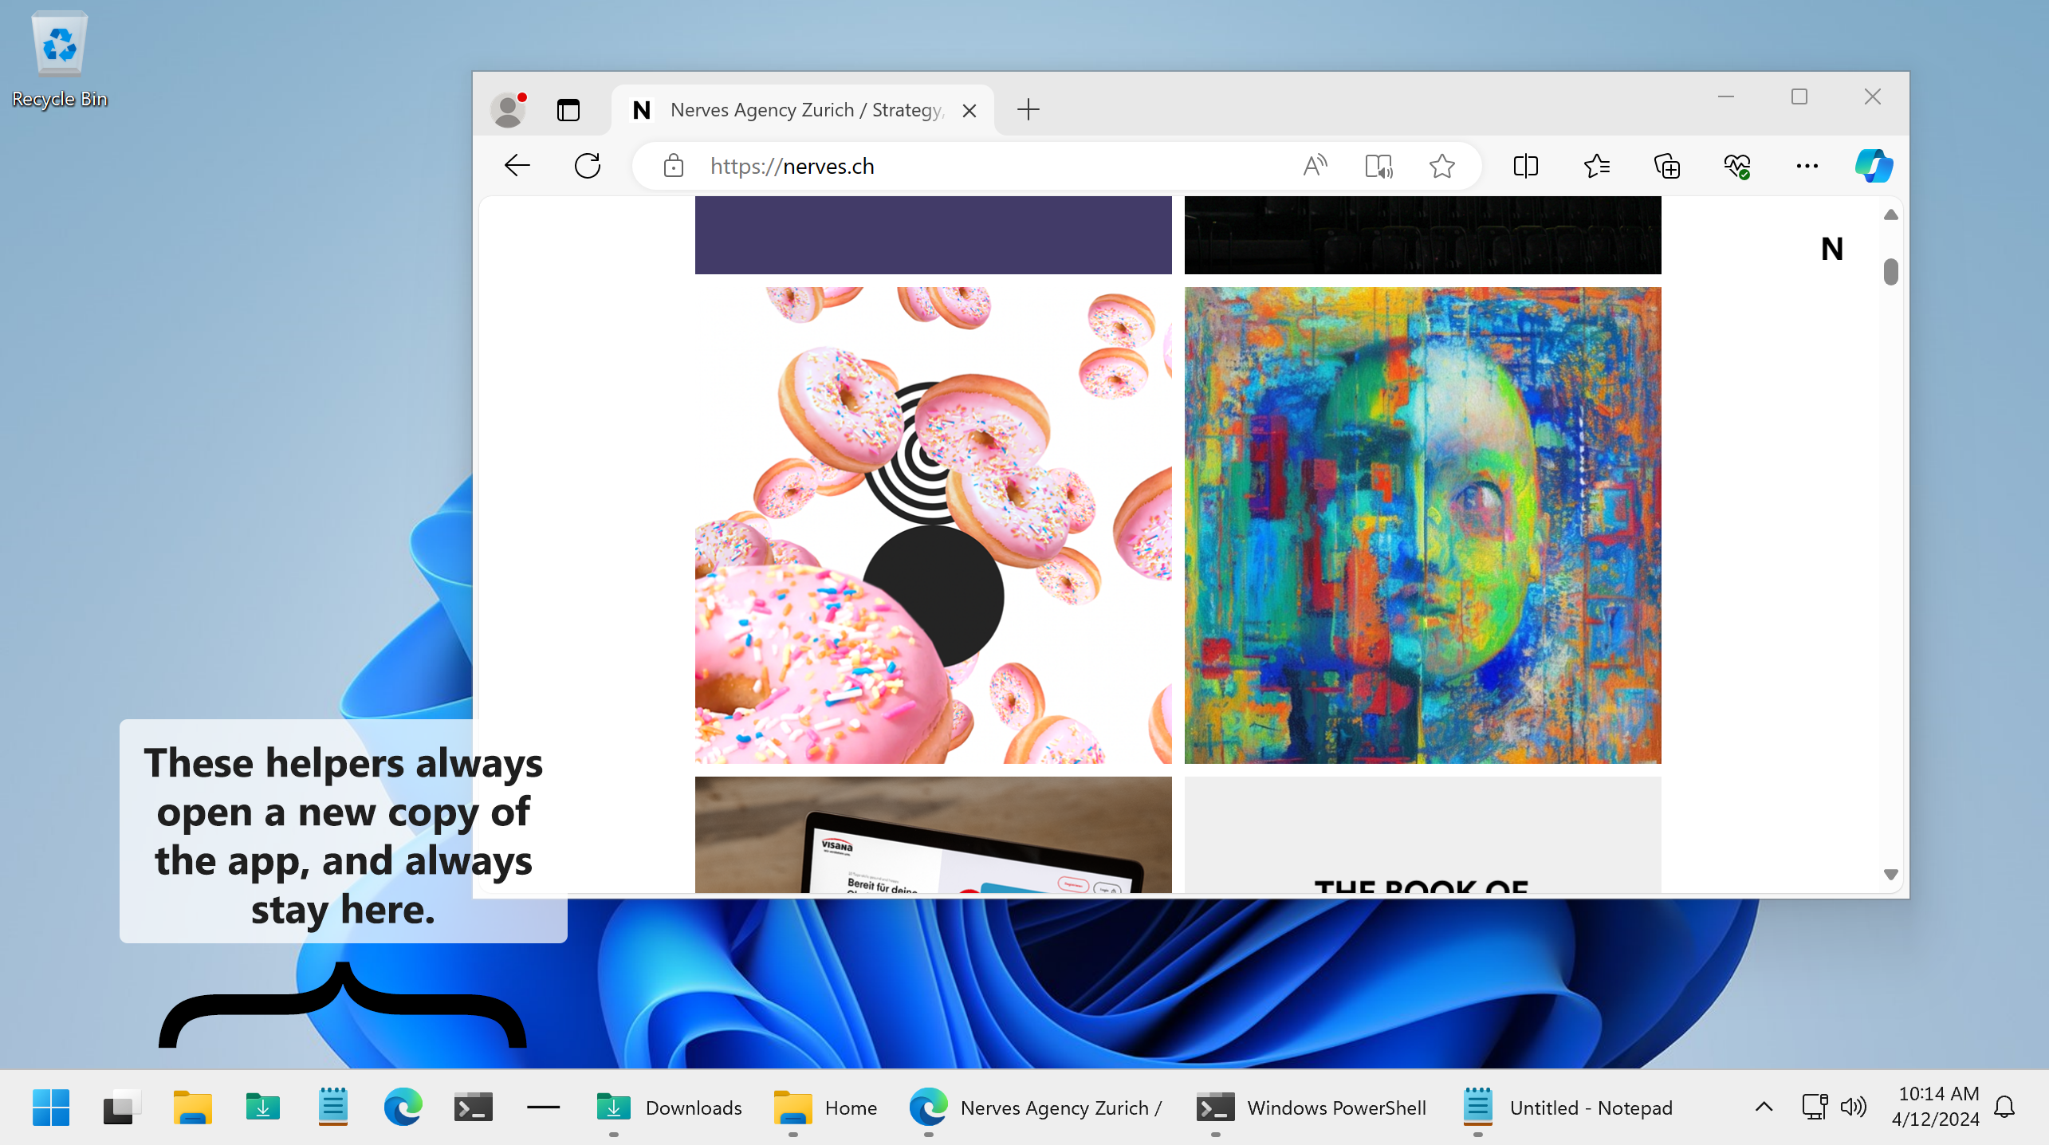
Task: Open the donuts project thumbnail
Action: pyautogui.click(x=933, y=525)
